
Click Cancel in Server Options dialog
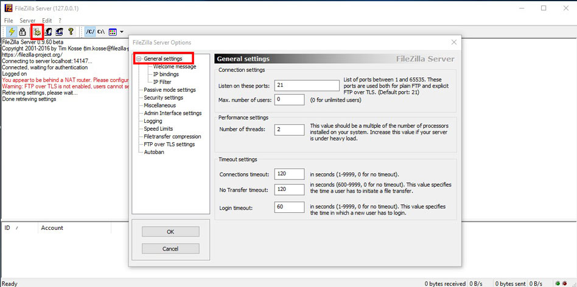[x=170, y=249]
